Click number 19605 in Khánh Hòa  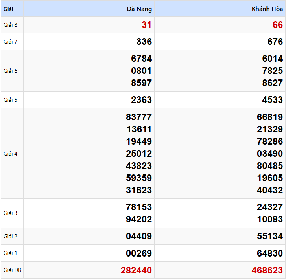270,178
